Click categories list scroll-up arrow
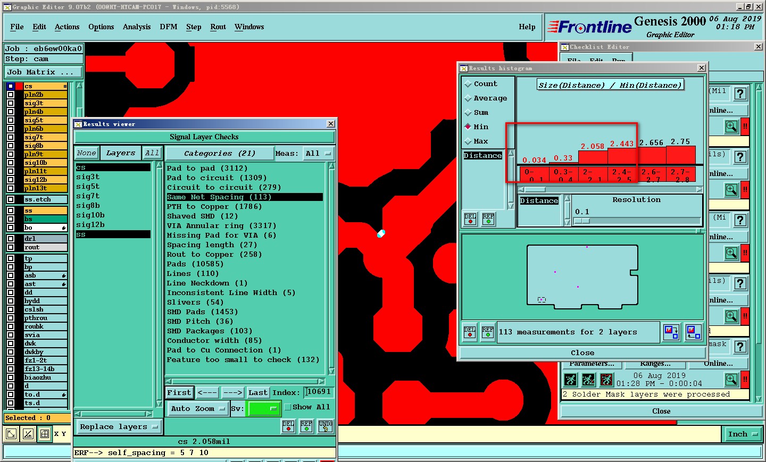The image size is (766, 462). coord(331,166)
